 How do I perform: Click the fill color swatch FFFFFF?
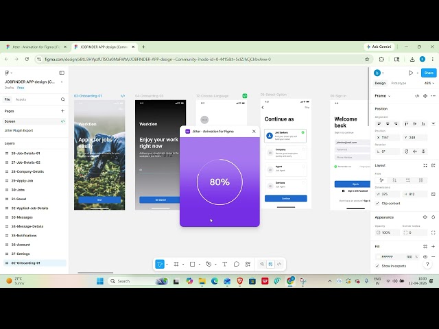coord(379,256)
